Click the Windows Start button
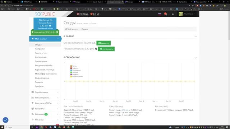 (2, 127)
